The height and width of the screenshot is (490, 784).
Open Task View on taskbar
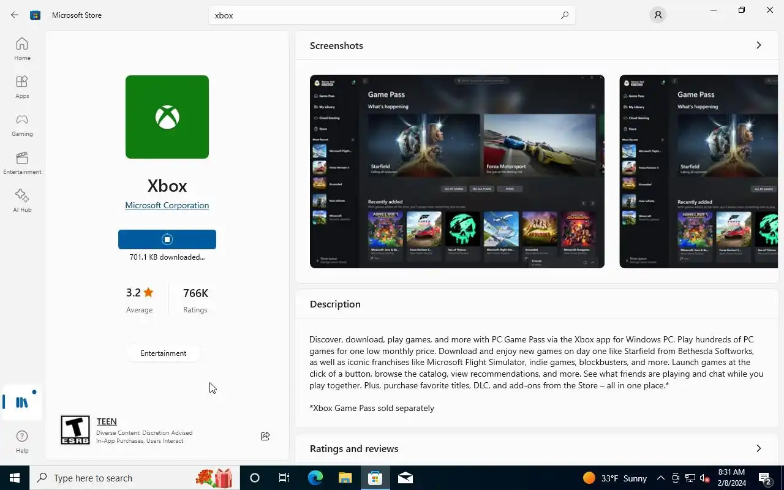click(x=284, y=478)
